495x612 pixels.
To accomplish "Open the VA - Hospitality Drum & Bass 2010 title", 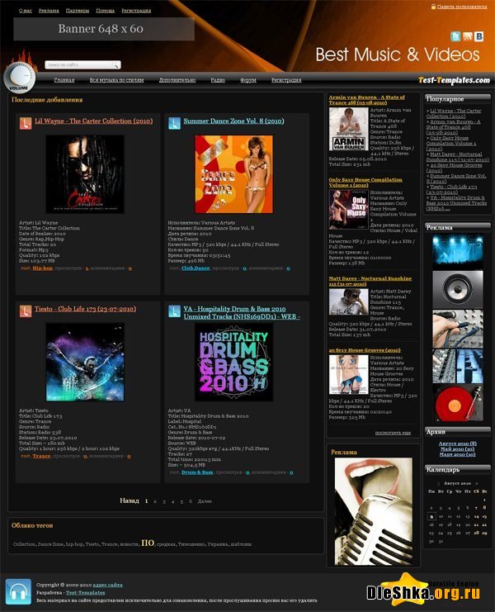I will (242, 313).
